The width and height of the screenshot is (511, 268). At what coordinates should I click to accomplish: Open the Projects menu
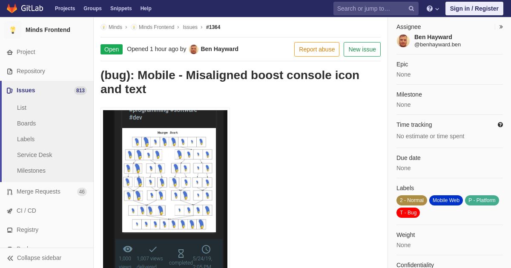65,9
